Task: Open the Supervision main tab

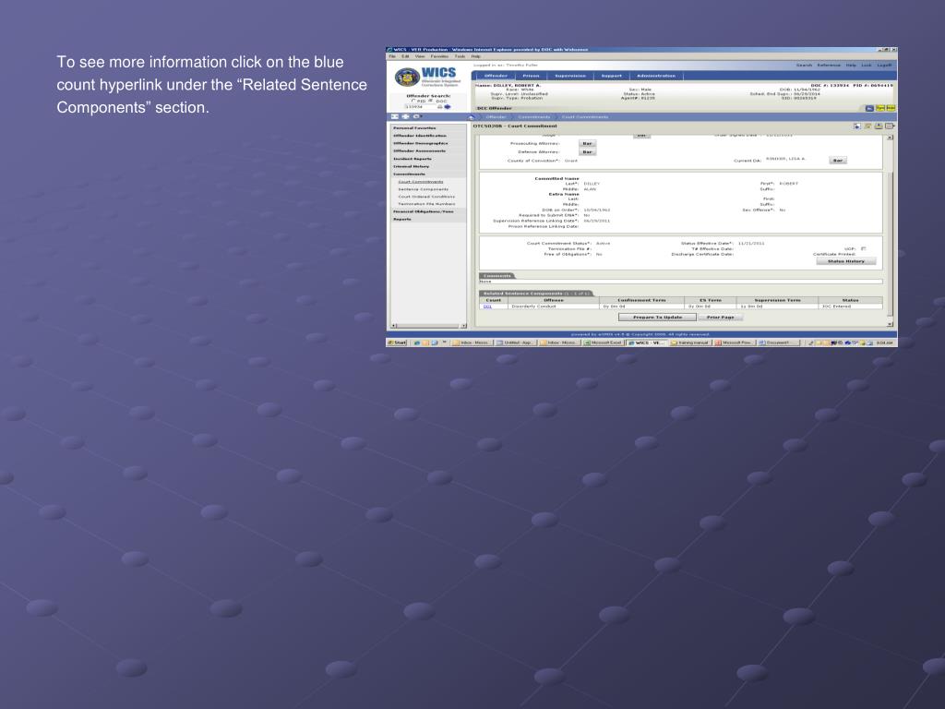Action: (x=570, y=76)
